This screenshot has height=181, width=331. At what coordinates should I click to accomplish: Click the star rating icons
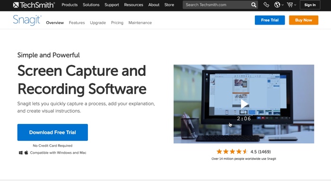(x=232, y=151)
